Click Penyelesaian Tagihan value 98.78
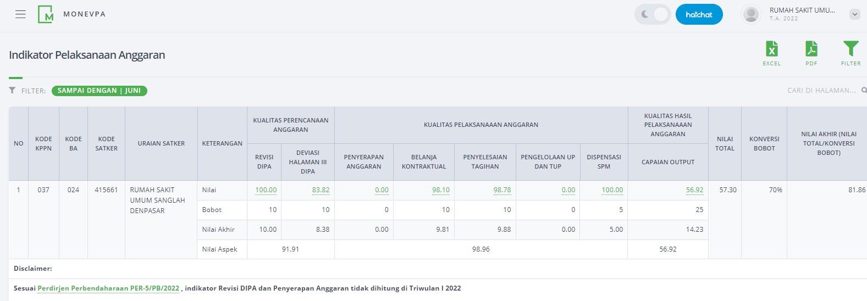867x301 pixels. point(502,190)
